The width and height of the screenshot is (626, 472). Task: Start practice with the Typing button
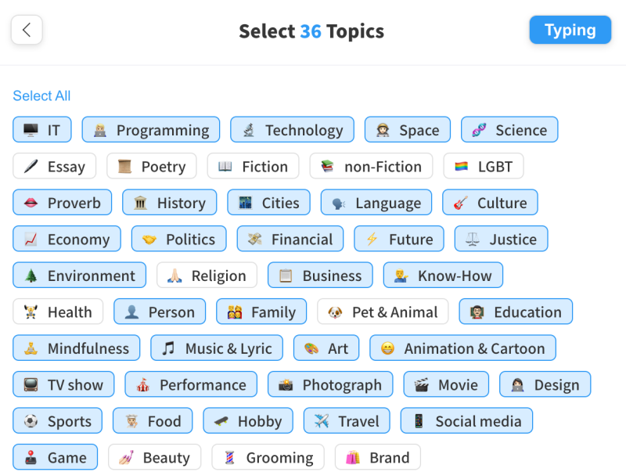pos(570,30)
